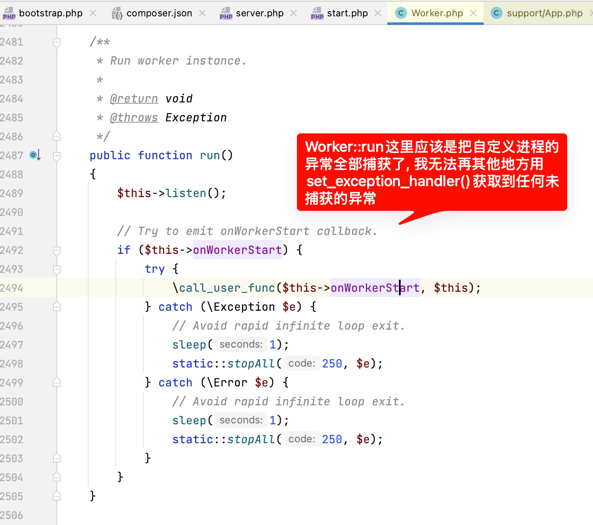593x525 pixels.
Task: Click line number 2490 in the gutter
Action: click(12, 212)
